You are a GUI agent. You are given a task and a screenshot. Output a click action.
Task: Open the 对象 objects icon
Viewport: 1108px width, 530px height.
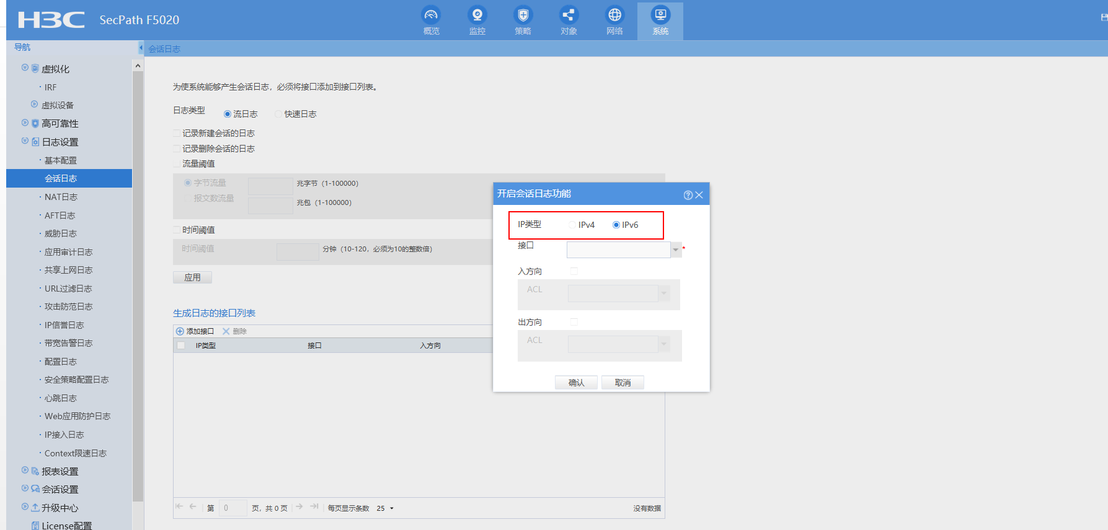click(569, 15)
